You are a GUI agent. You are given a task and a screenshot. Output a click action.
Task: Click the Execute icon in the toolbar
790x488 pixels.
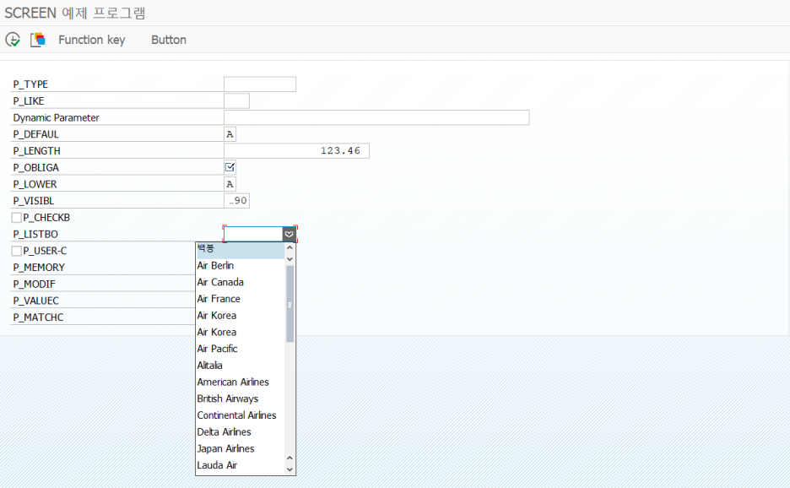pyautogui.click(x=12, y=39)
